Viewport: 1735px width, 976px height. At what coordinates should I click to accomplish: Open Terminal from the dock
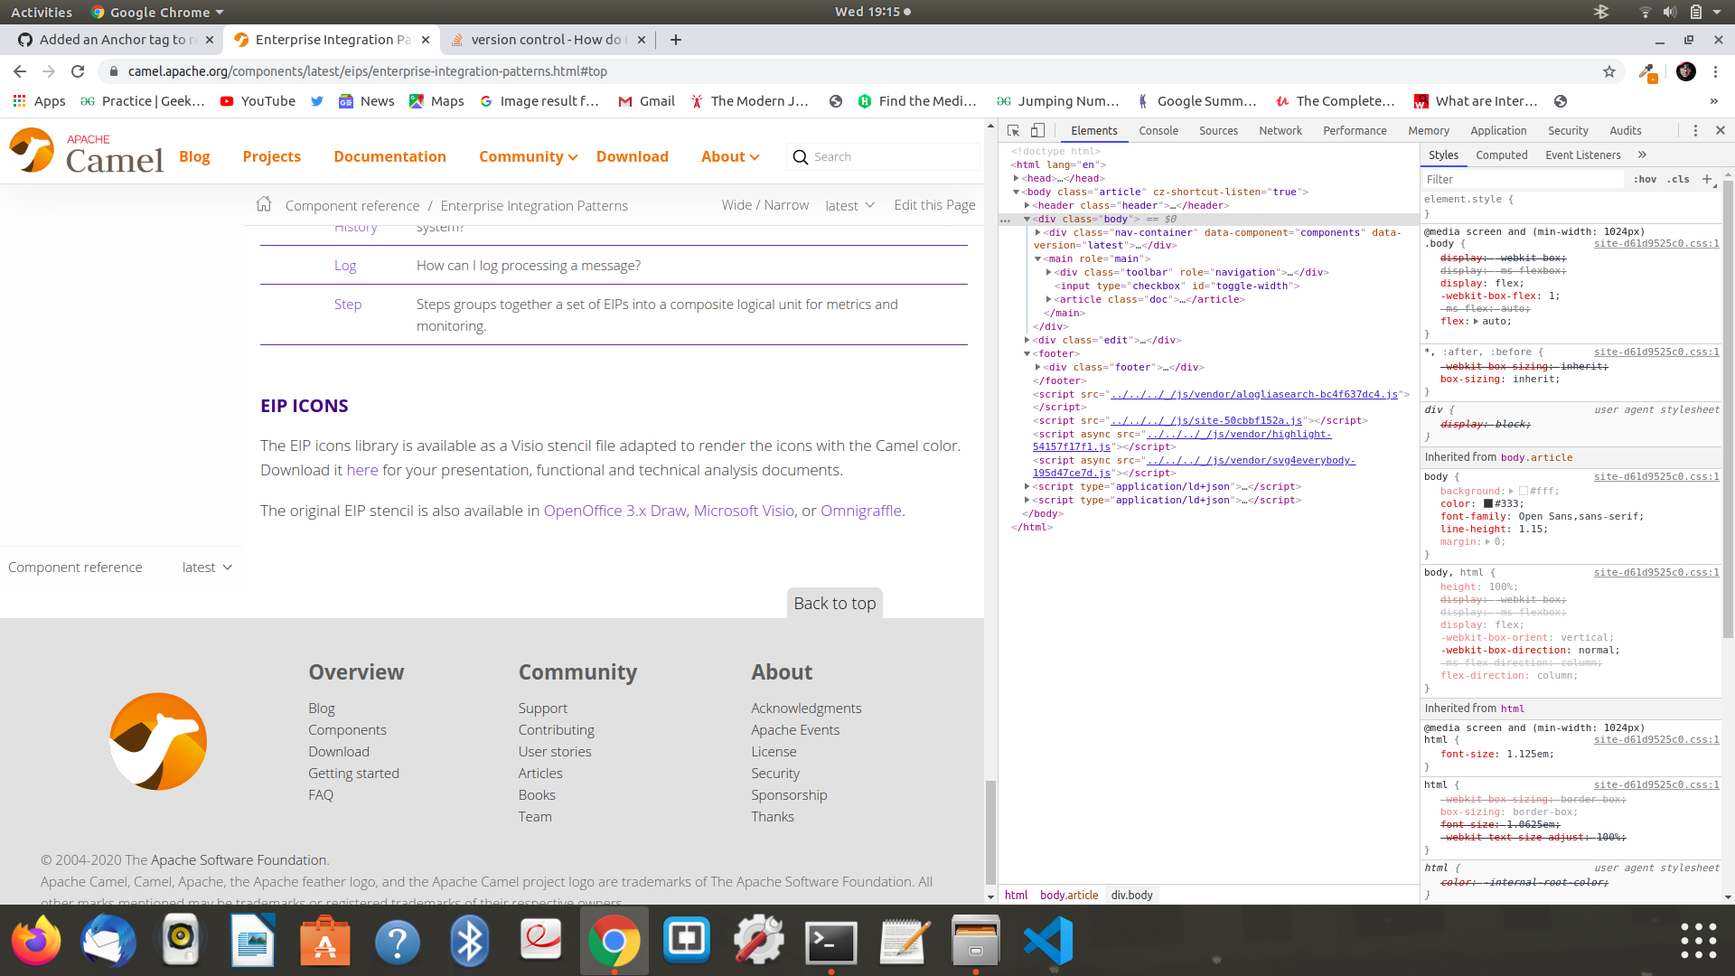(831, 941)
